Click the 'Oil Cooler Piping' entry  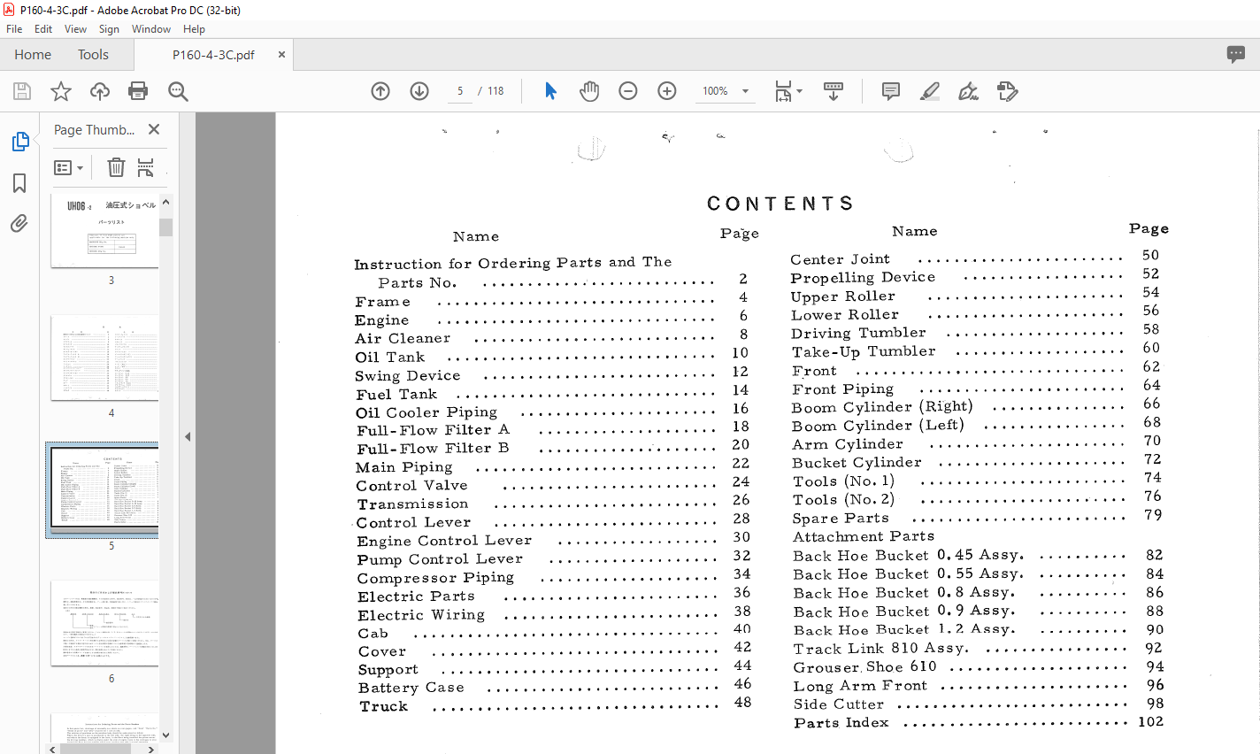pyautogui.click(x=426, y=412)
